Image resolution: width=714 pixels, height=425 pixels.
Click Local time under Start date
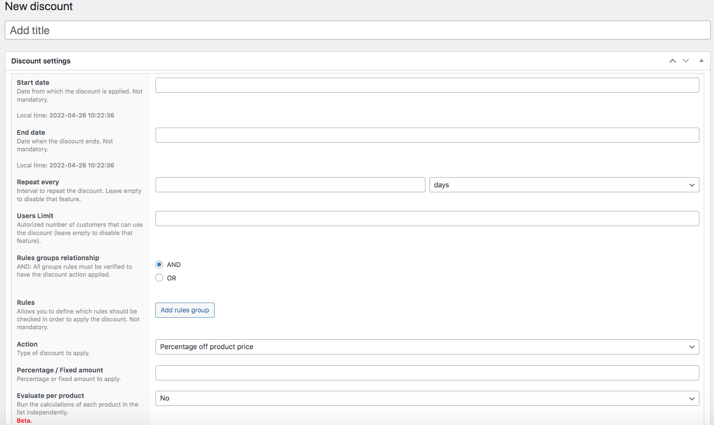point(65,115)
